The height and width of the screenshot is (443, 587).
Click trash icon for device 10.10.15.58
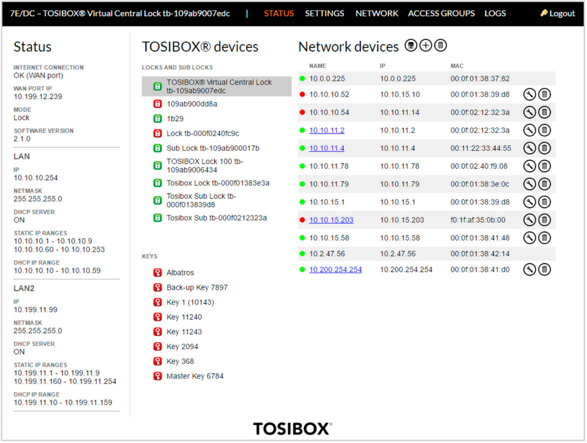pyautogui.click(x=545, y=238)
